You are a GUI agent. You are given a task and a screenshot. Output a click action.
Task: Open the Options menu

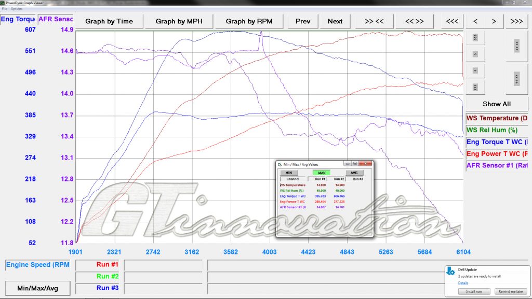click(16, 9)
